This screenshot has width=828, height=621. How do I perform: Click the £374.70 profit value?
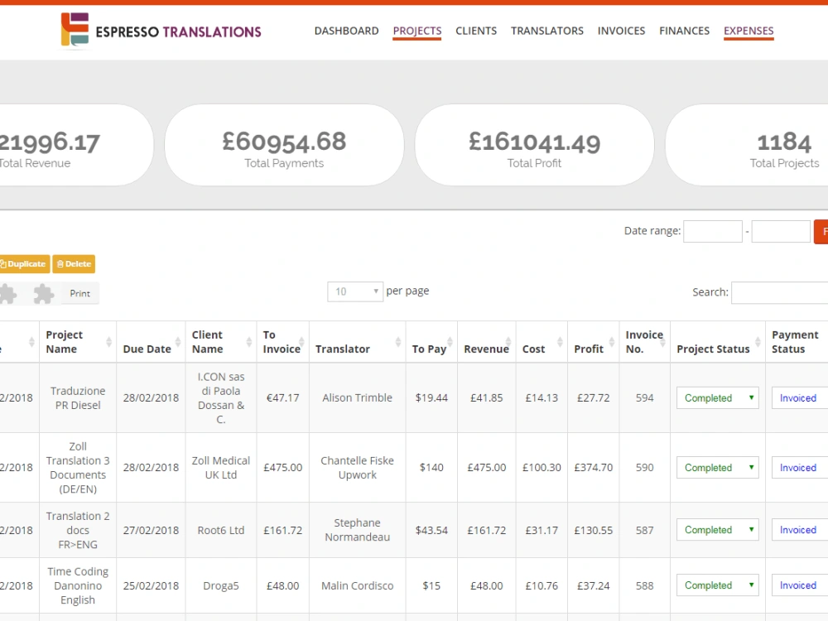[x=593, y=468]
